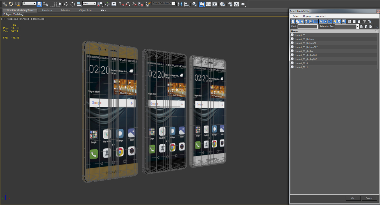The height and width of the screenshot is (205, 380).
Task: Toggle Display Helpers filter in dialog
Action: (311, 22)
